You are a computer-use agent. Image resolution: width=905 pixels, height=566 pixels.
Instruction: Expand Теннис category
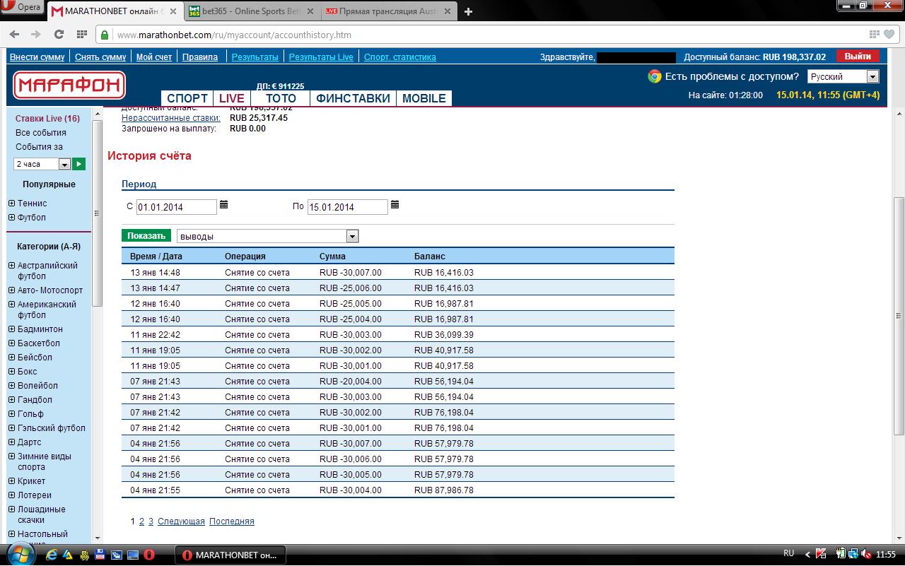click(11, 204)
